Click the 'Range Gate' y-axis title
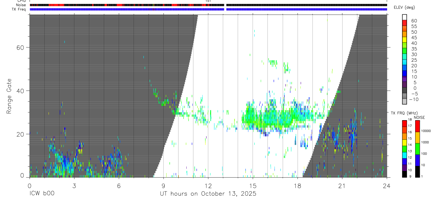The width and height of the screenshot is (435, 201). click(9, 96)
